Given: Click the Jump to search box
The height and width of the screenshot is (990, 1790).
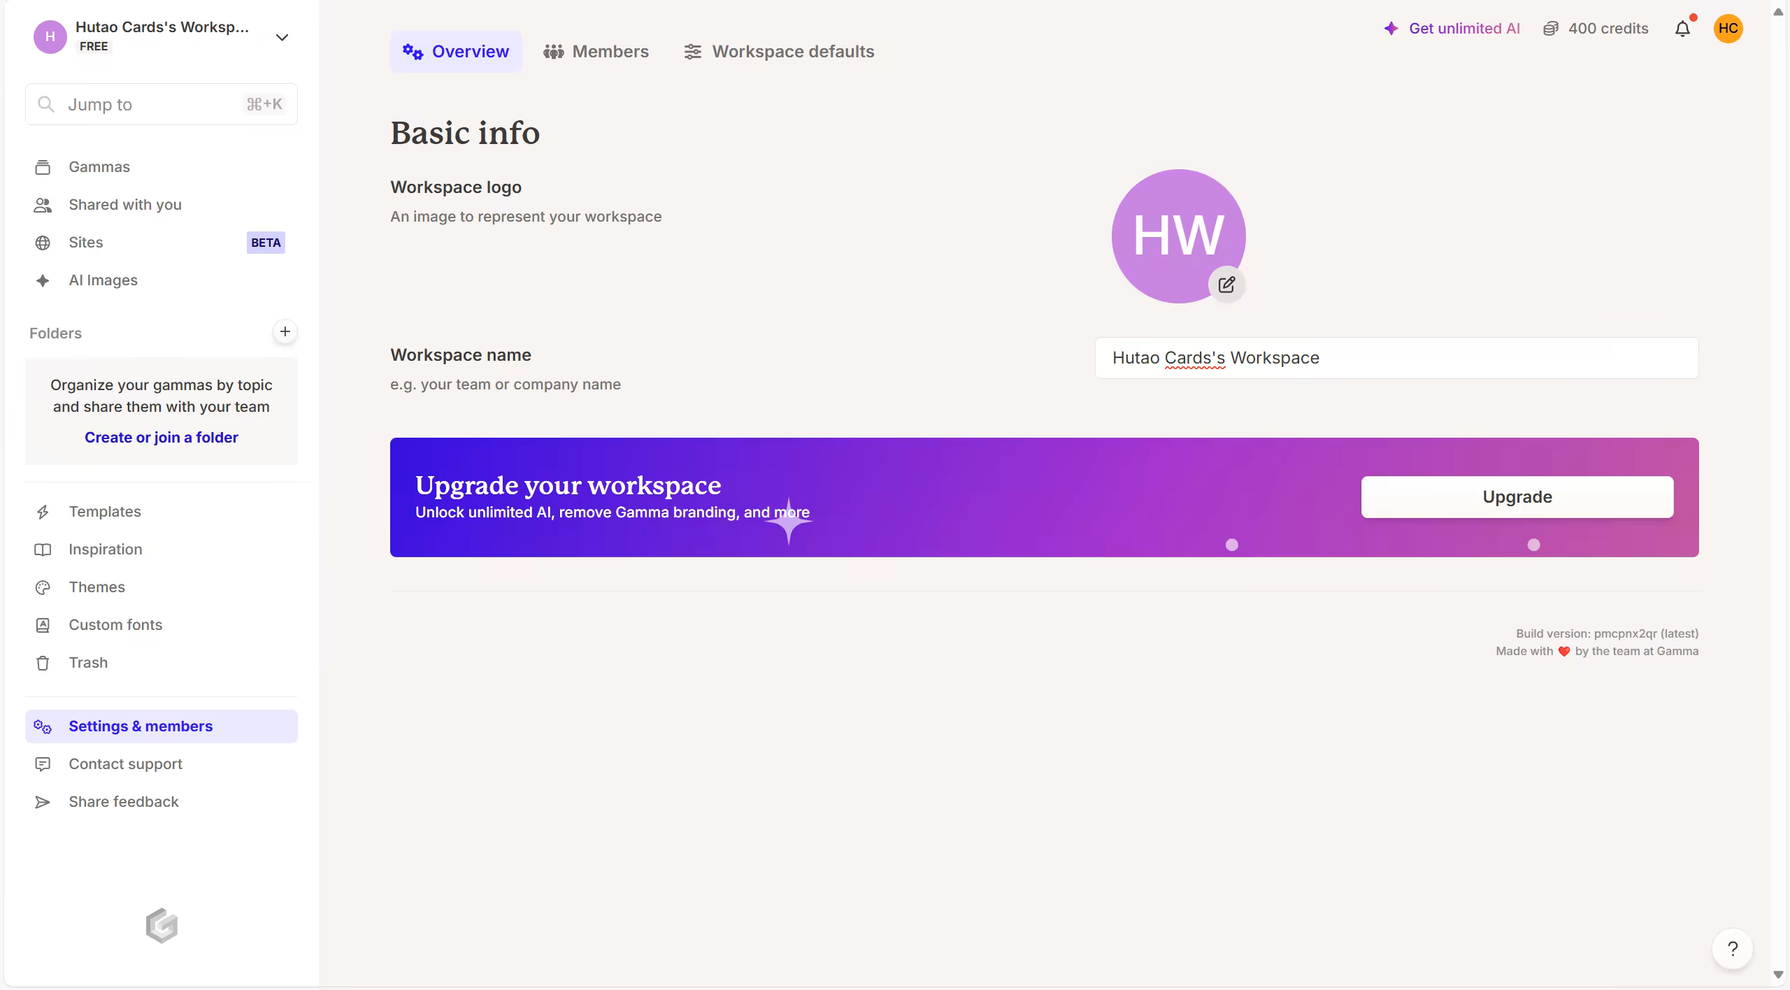Looking at the screenshot, I should (161, 104).
